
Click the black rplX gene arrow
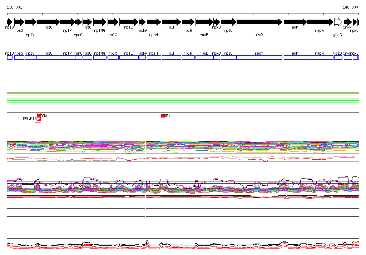coord(113,22)
